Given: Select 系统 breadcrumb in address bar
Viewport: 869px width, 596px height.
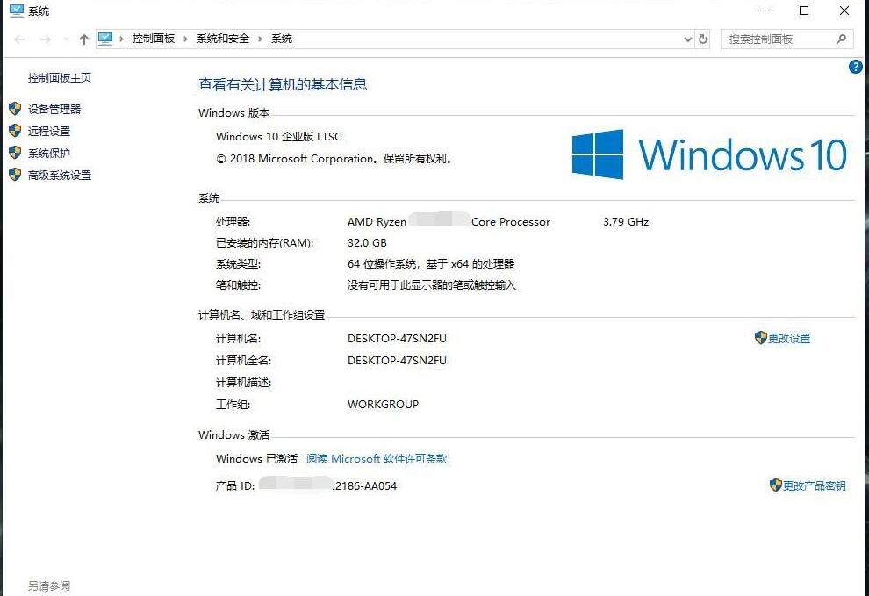Looking at the screenshot, I should 282,39.
